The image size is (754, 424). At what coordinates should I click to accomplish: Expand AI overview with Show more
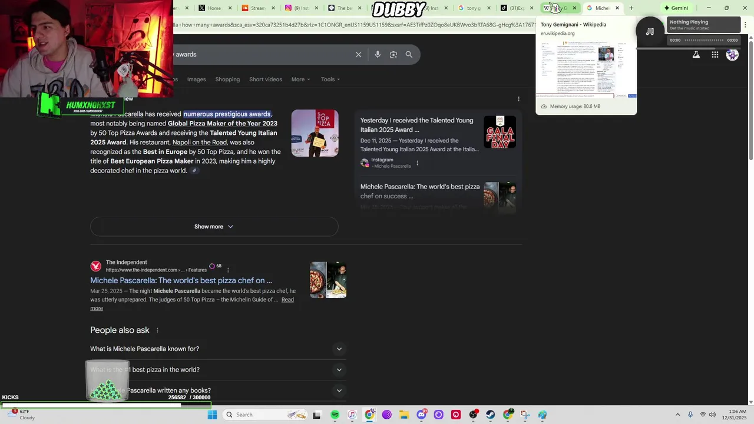[214, 227]
